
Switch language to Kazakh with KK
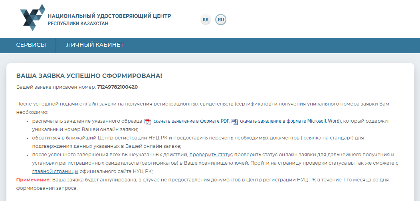coord(206,20)
